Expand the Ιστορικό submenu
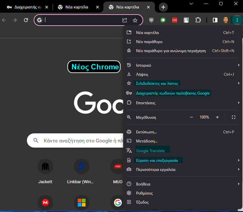 click(183, 65)
